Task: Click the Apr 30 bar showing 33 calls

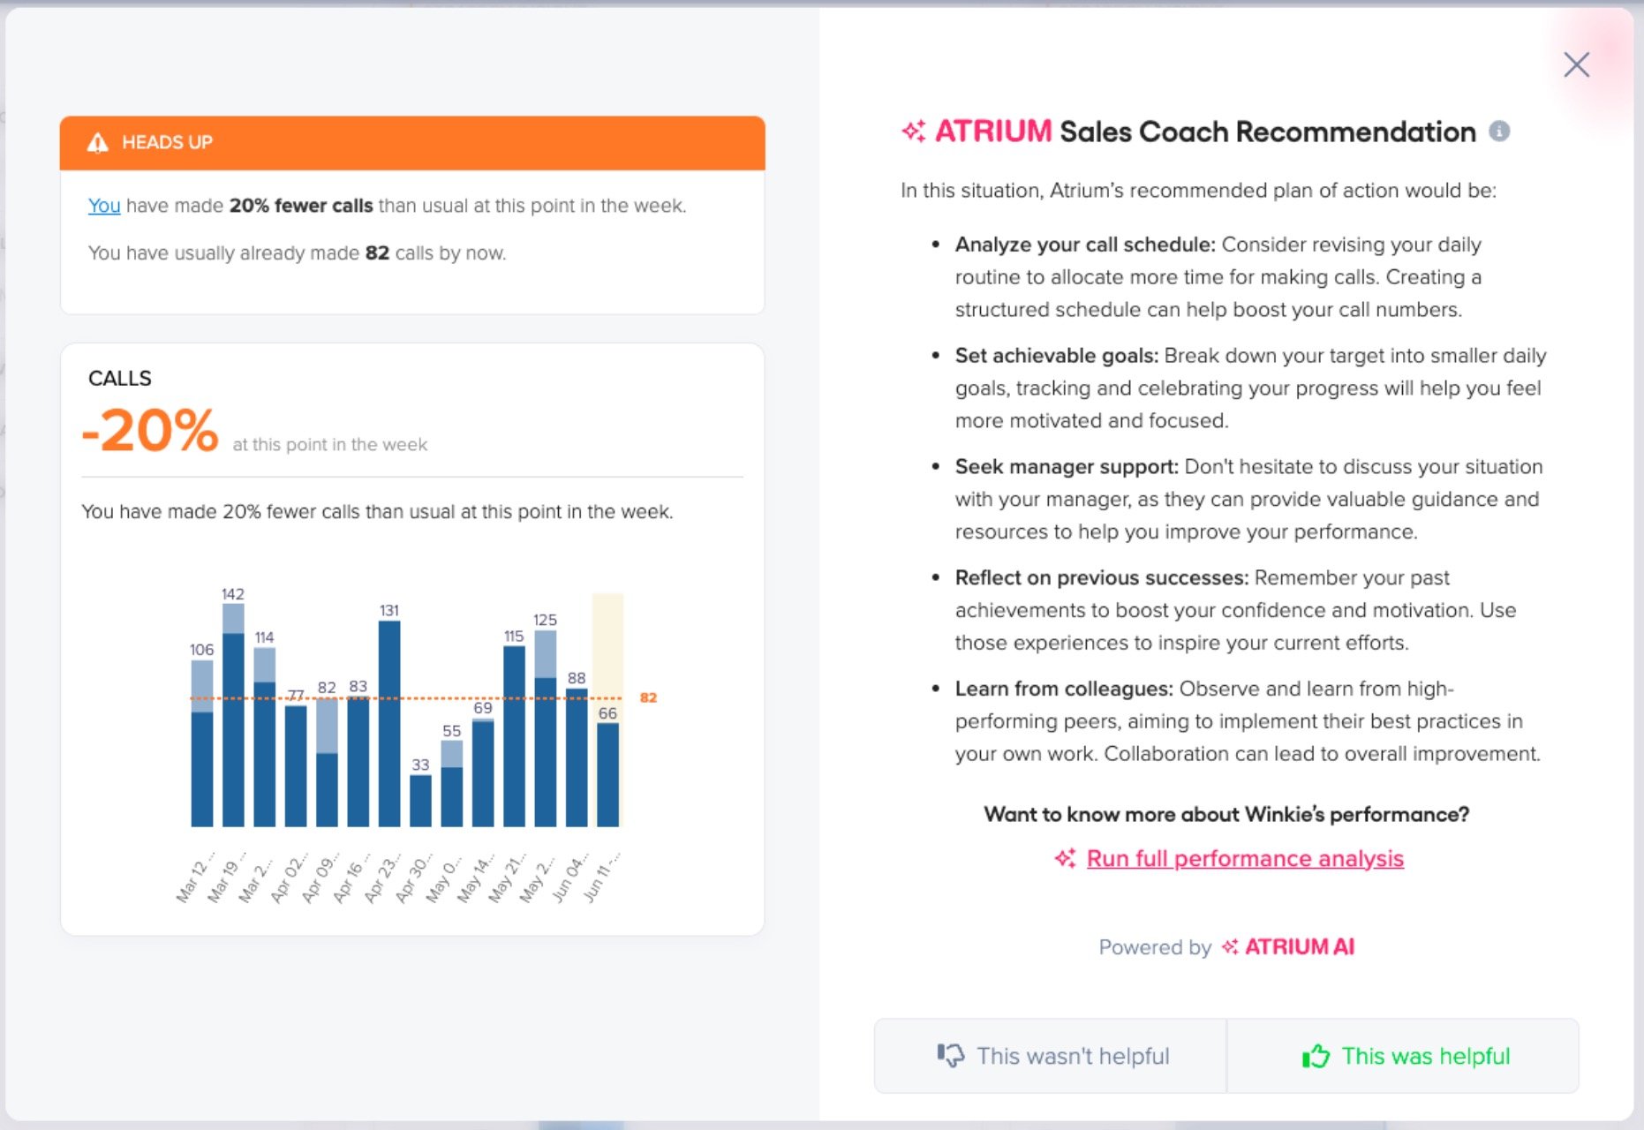Action: [422, 799]
